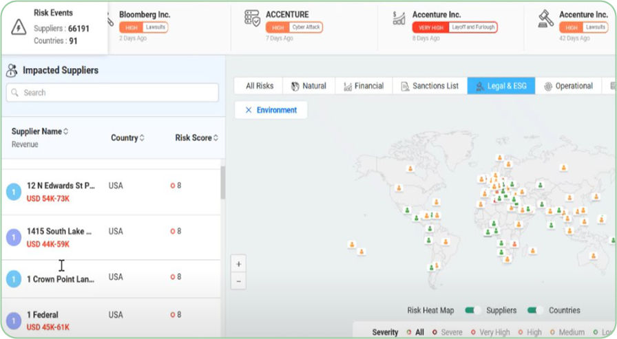Click the avatar badge for 12 N Edwards St supplier
This screenshot has height=339, width=617.
(14, 192)
